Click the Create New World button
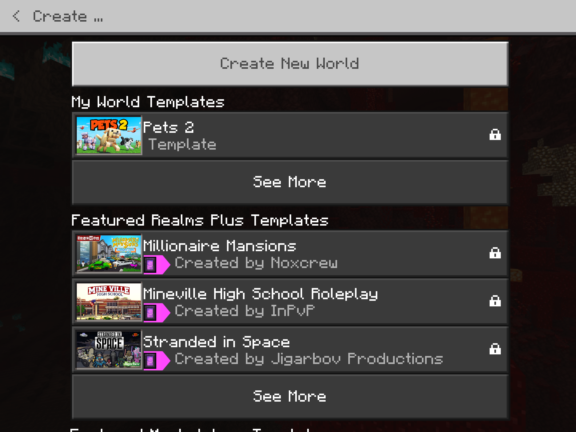This screenshot has height=432, width=576. [x=290, y=64]
